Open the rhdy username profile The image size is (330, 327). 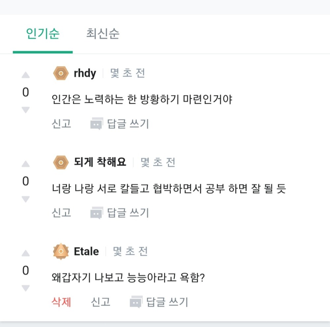85,73
